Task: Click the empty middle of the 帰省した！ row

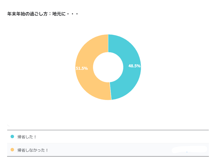Action: (109, 137)
